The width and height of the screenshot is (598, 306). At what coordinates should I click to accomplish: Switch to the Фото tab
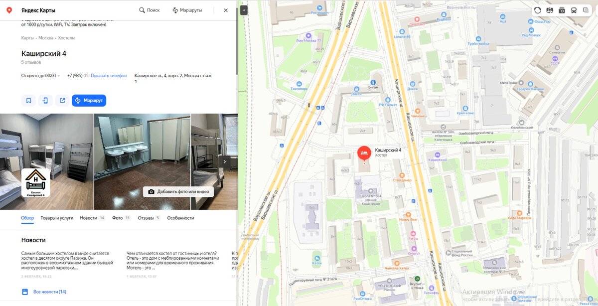point(122,218)
